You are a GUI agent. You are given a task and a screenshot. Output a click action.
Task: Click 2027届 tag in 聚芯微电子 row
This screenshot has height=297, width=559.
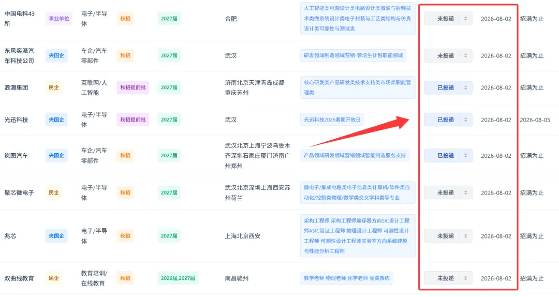coord(169,192)
